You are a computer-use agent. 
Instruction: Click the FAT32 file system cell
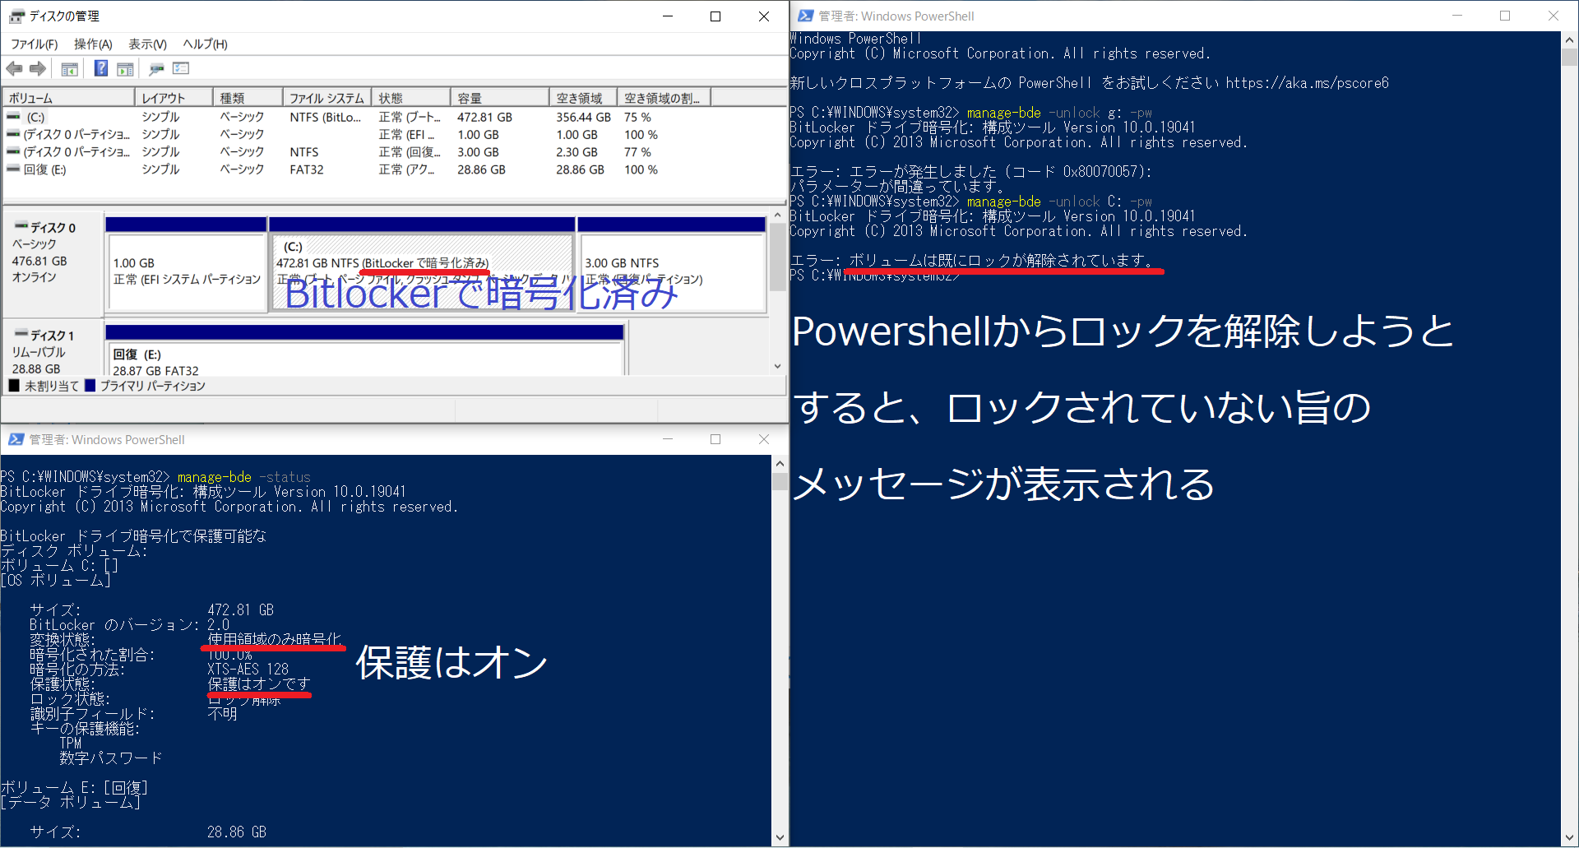[307, 169]
